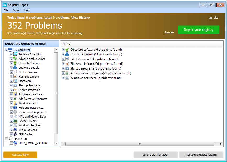Check the HKEY_LOCAL_MACHINE checkbox
This screenshot has height=162, width=227.
click(11, 143)
